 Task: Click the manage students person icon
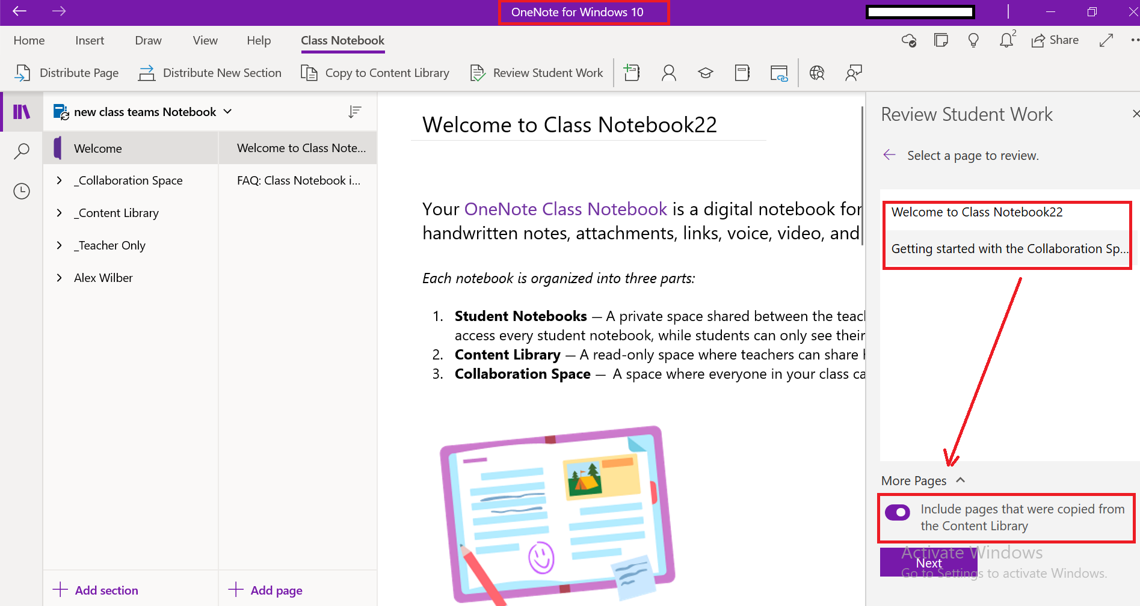(668, 73)
